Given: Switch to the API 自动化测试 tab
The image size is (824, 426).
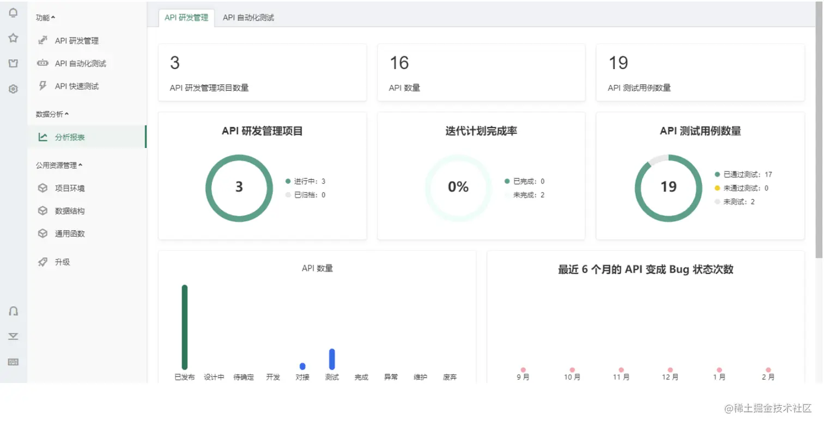Looking at the screenshot, I should [249, 18].
